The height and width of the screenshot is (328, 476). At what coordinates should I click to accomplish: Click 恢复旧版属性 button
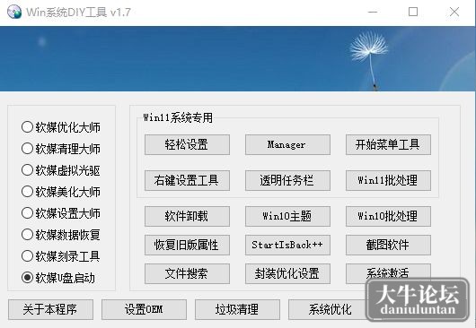[187, 245]
